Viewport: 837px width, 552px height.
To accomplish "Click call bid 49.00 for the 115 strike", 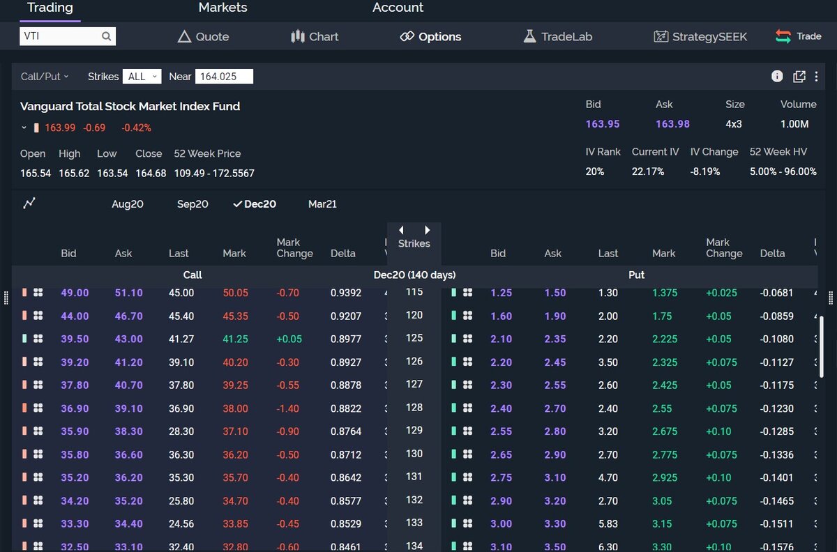I will click(x=75, y=293).
